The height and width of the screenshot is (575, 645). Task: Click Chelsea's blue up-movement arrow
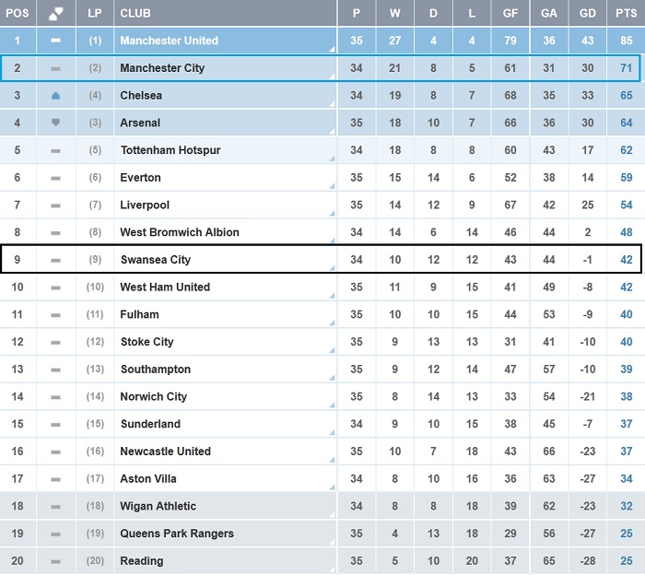(55, 96)
